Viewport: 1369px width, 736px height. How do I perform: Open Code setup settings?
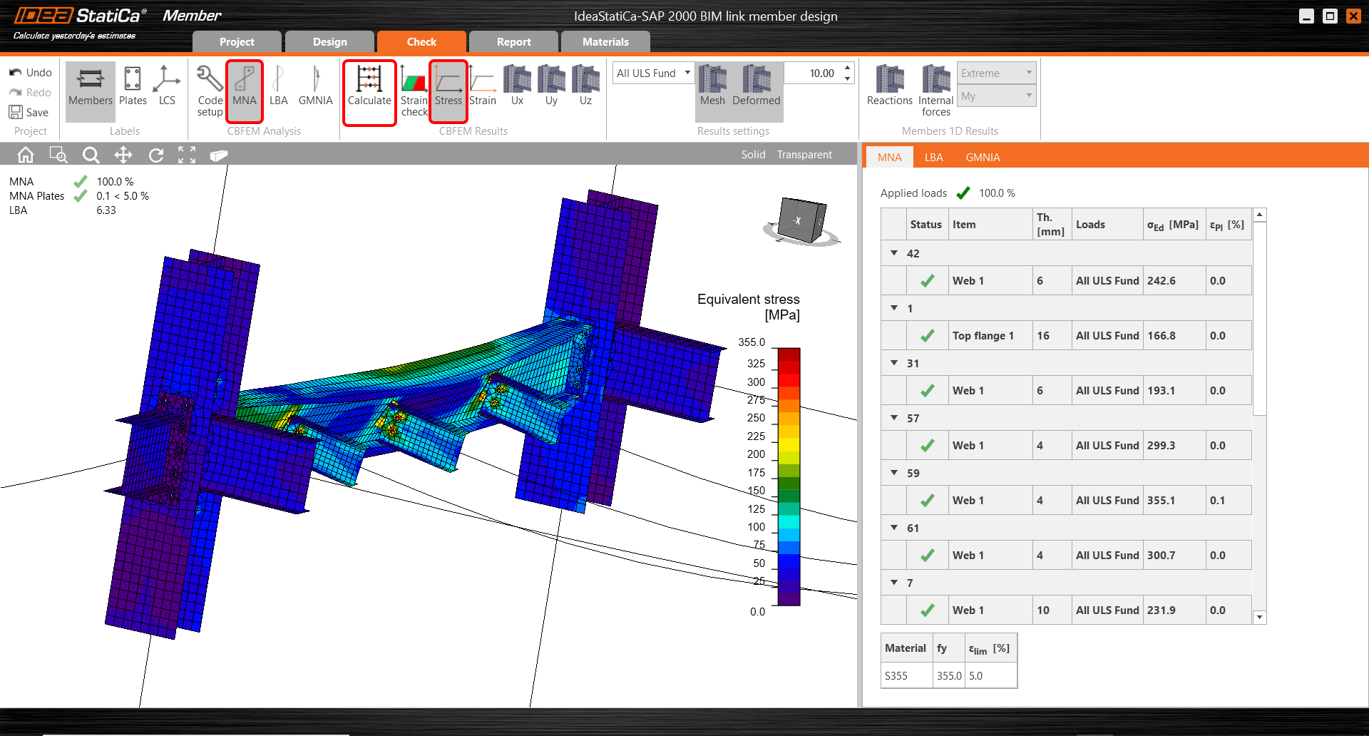coord(208,91)
